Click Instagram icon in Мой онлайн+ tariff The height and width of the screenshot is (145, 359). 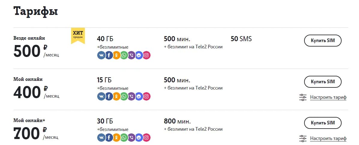146,138
